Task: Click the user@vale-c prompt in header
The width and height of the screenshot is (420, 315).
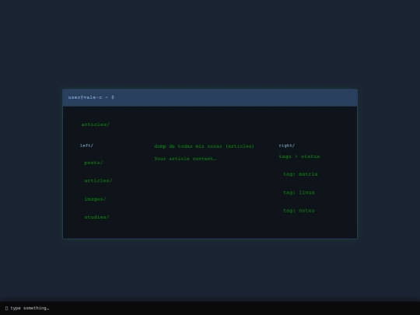Action: pos(91,97)
